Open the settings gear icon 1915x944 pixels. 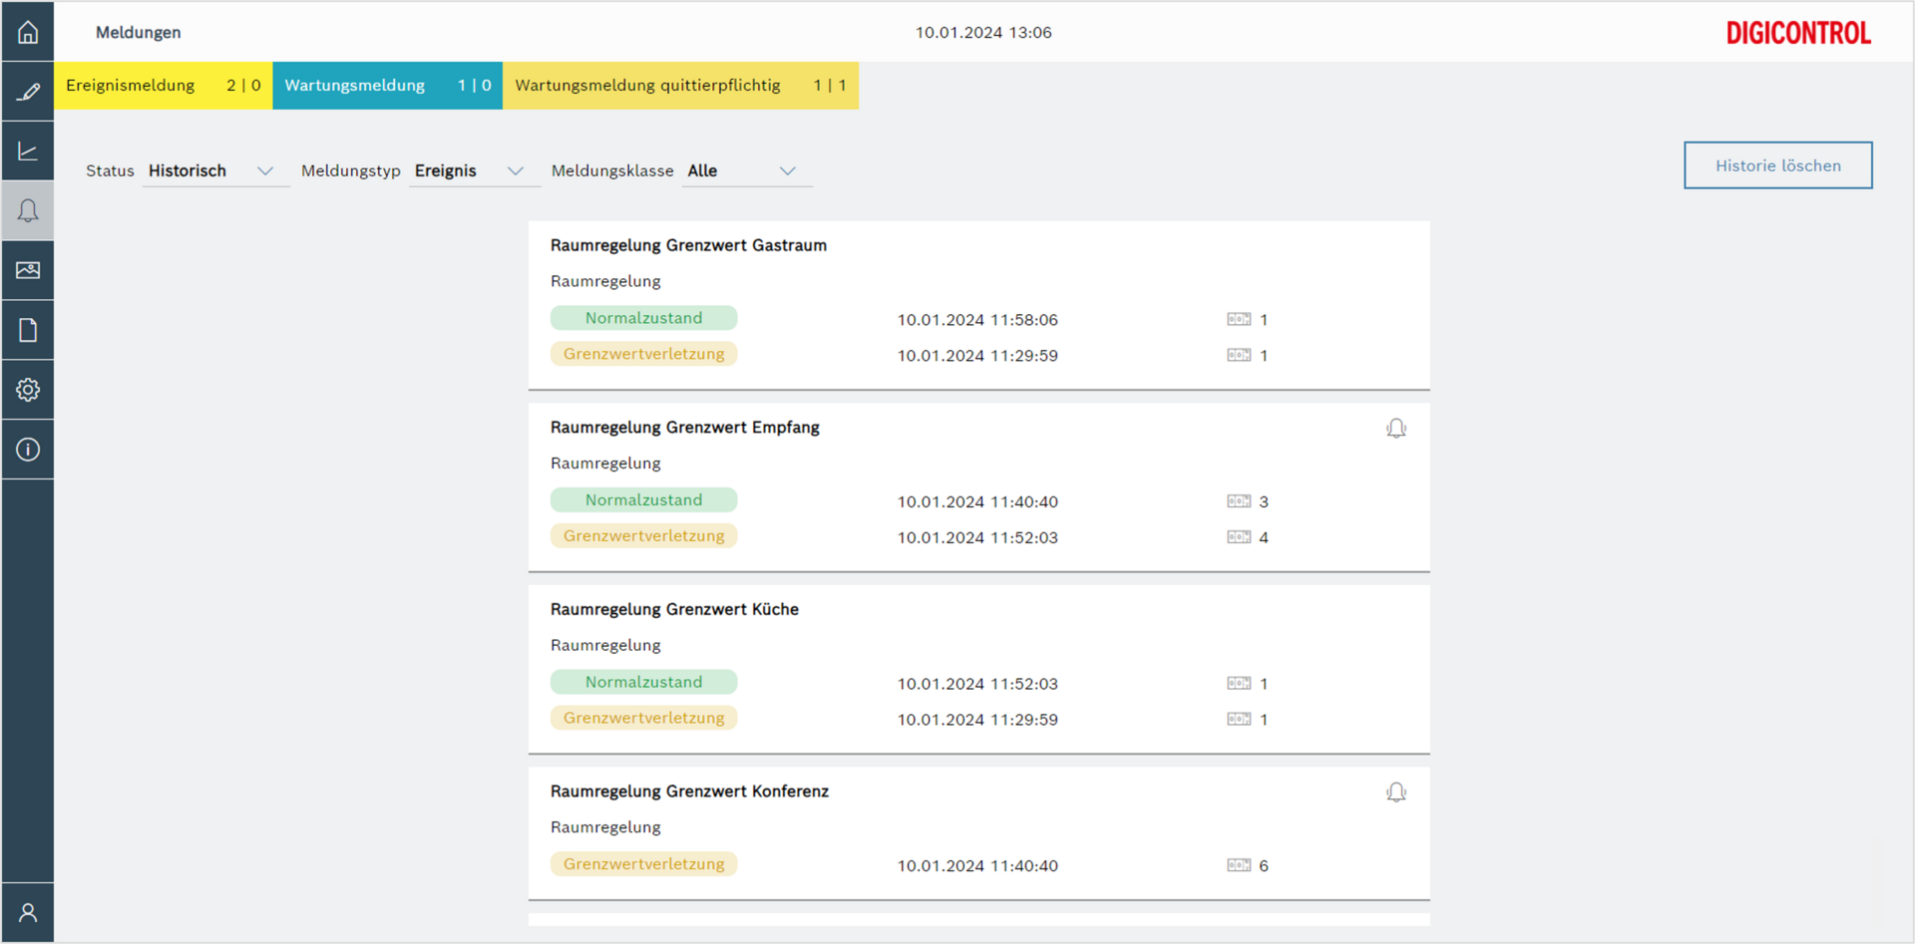[28, 390]
